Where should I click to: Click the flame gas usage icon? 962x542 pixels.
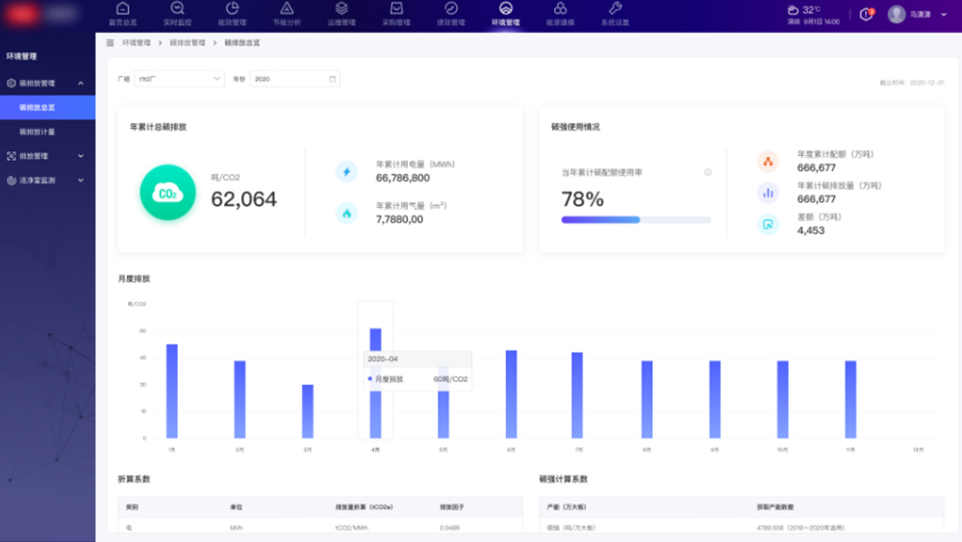346,212
